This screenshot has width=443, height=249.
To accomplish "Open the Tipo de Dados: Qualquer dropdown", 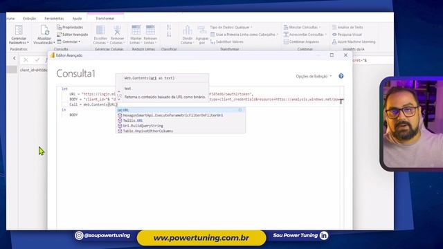I will coord(231,28).
